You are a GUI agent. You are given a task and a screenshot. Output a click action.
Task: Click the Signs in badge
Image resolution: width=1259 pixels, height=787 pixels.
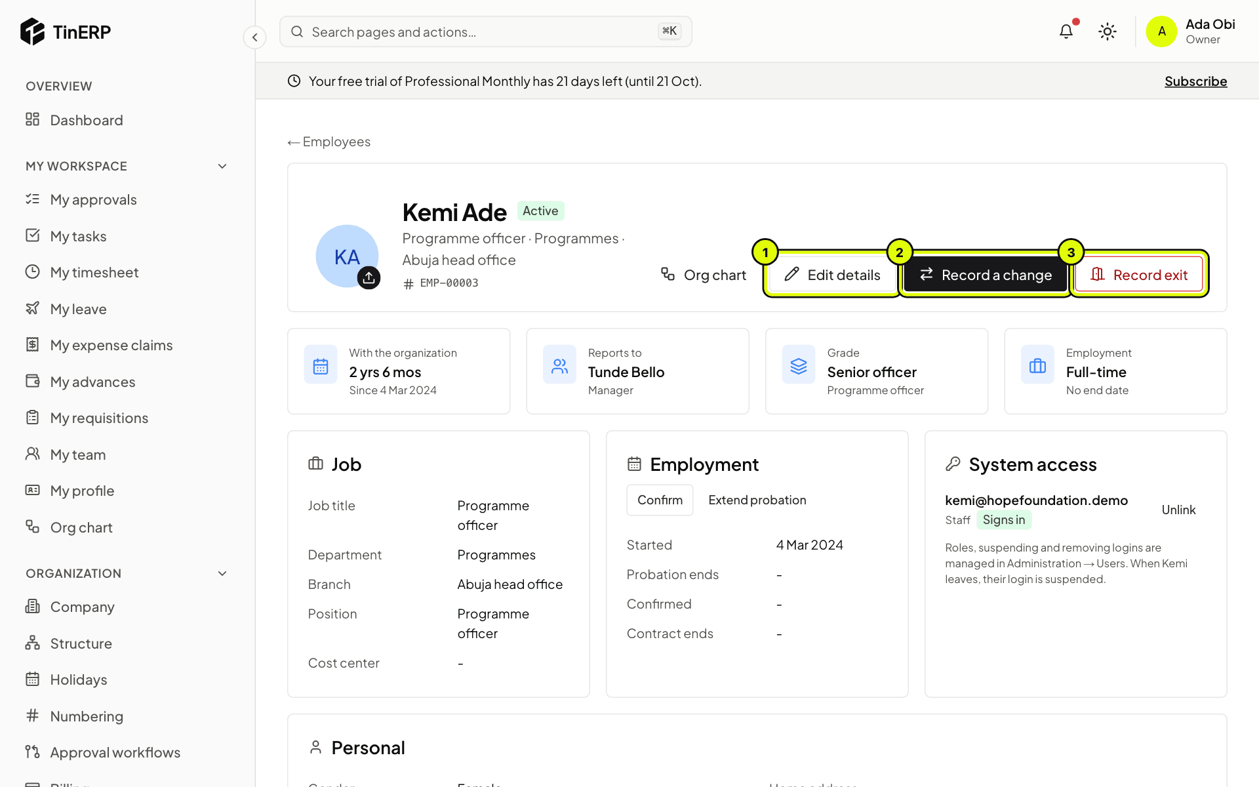(x=1003, y=519)
